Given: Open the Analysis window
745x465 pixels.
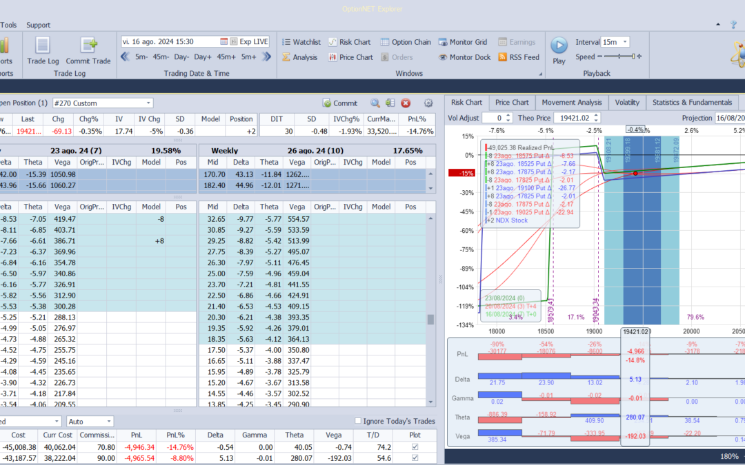Looking at the screenshot, I should [304, 57].
